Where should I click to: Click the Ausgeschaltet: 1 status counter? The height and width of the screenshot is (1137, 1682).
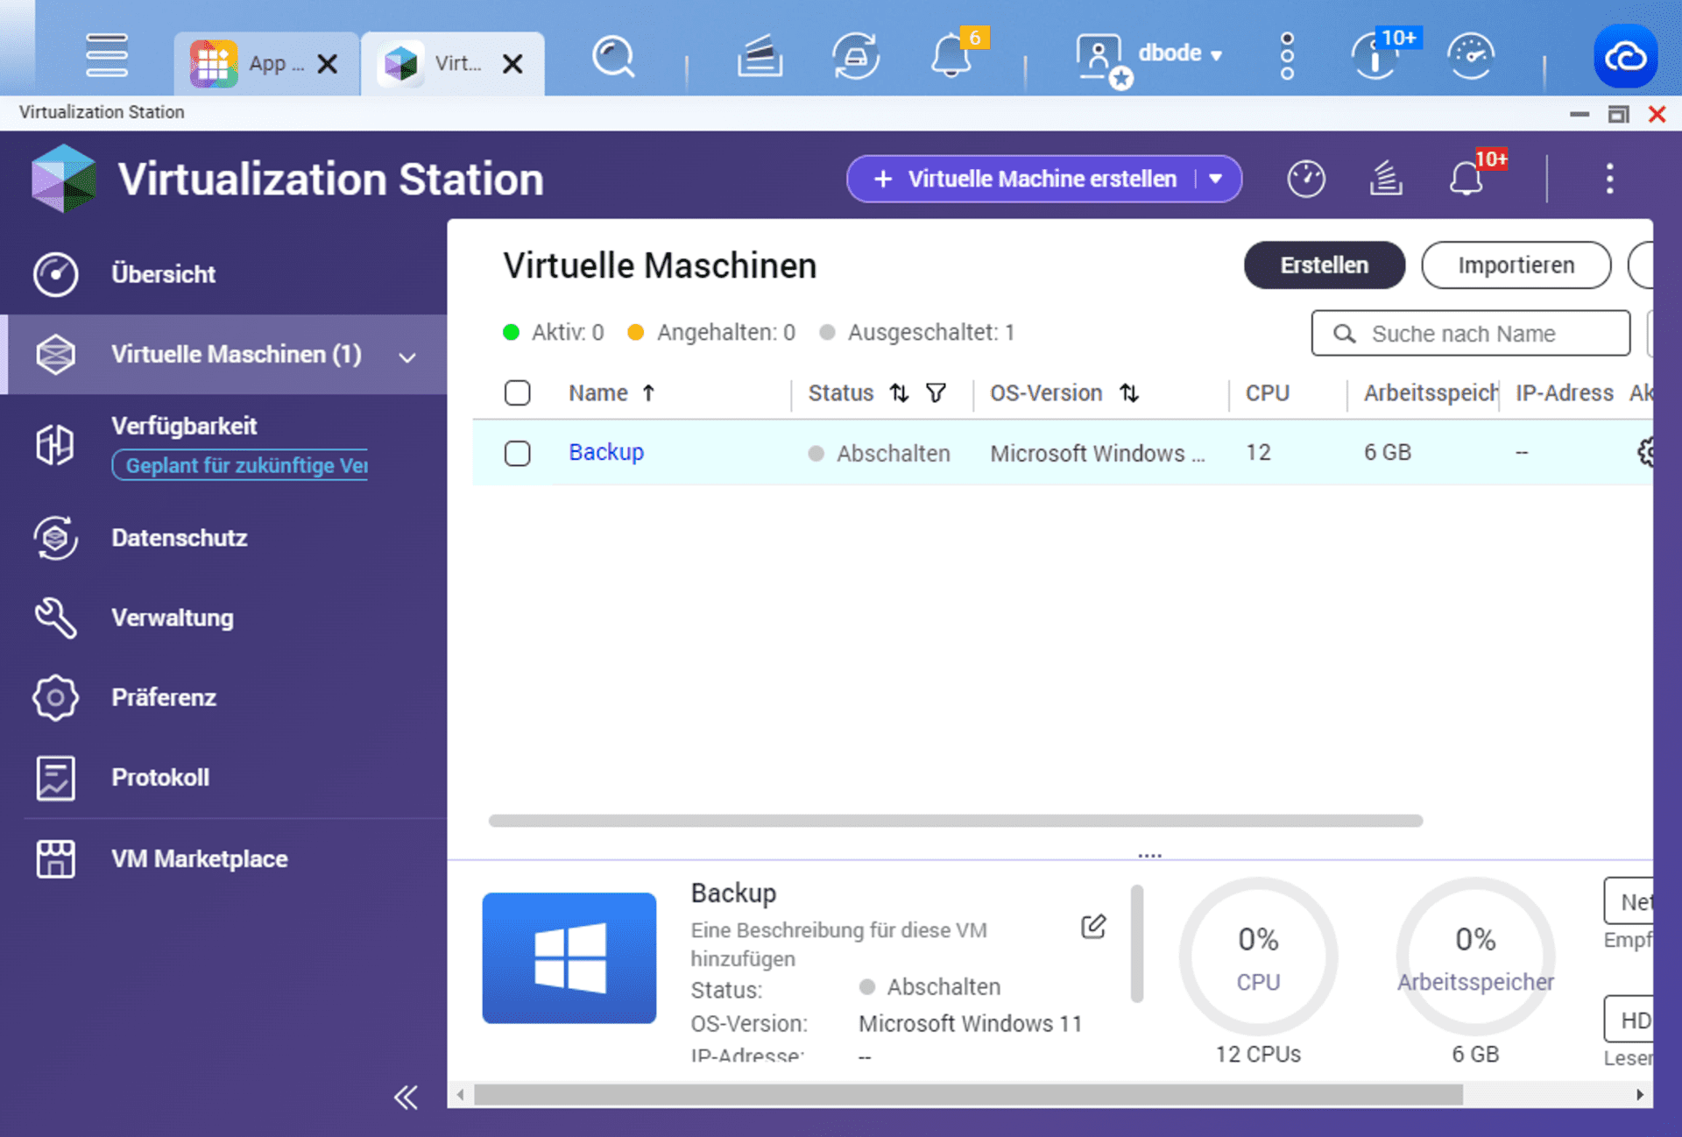click(x=917, y=333)
